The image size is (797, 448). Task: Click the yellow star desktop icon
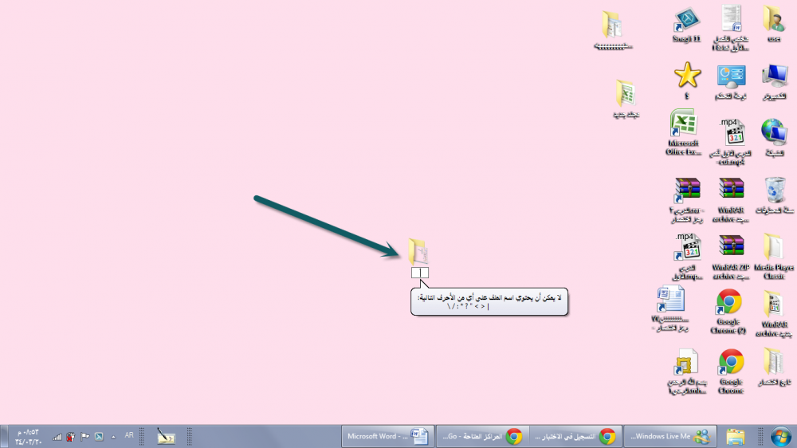(687, 76)
